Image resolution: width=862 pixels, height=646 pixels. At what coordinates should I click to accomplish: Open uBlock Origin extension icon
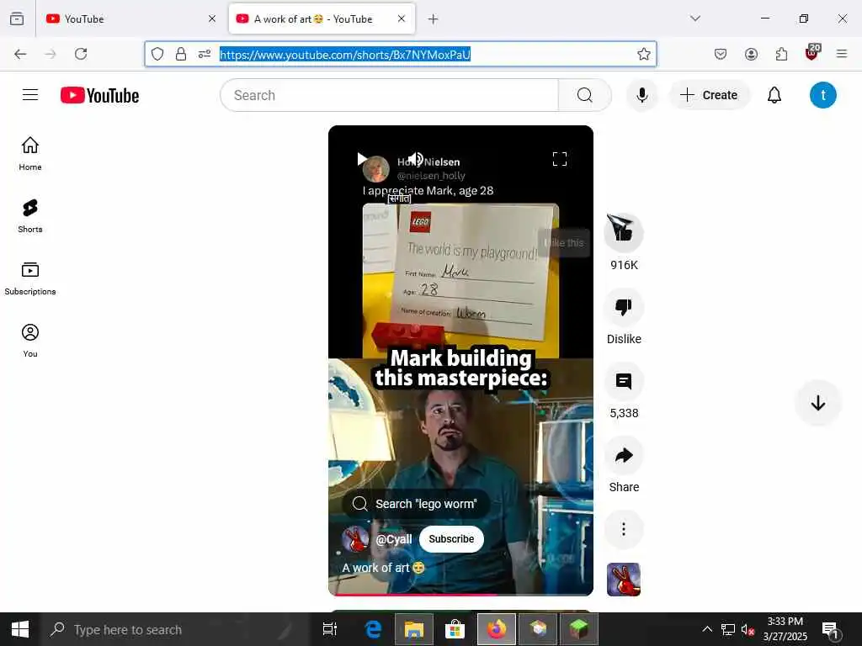812,53
